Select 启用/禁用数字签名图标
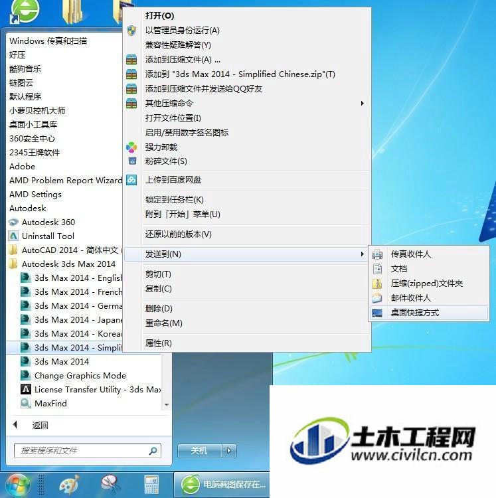The image size is (496, 498). click(x=187, y=132)
